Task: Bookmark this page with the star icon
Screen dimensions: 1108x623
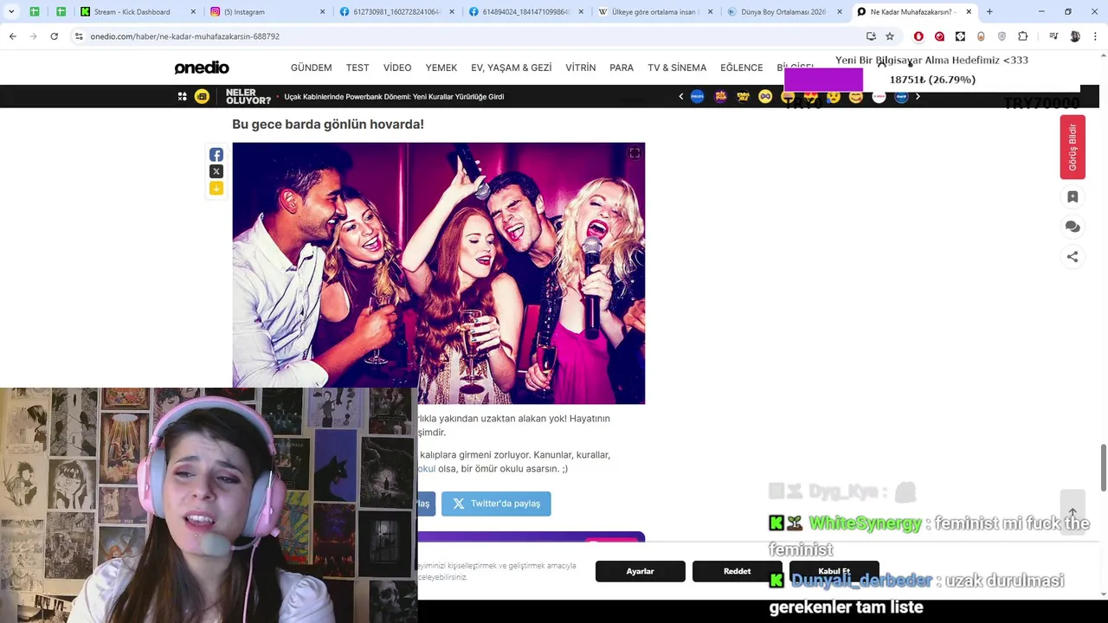Action: coord(890,36)
